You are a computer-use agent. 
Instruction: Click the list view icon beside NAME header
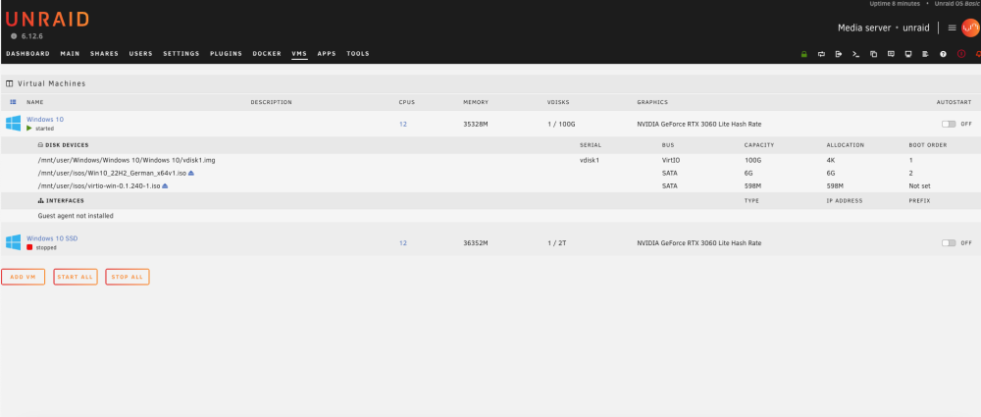point(13,102)
